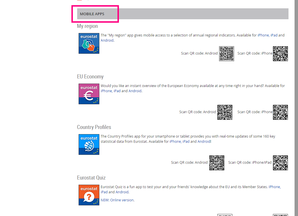The image size is (298, 216).
Task: Open iPad link under Country Profiles
Action: click(x=186, y=142)
